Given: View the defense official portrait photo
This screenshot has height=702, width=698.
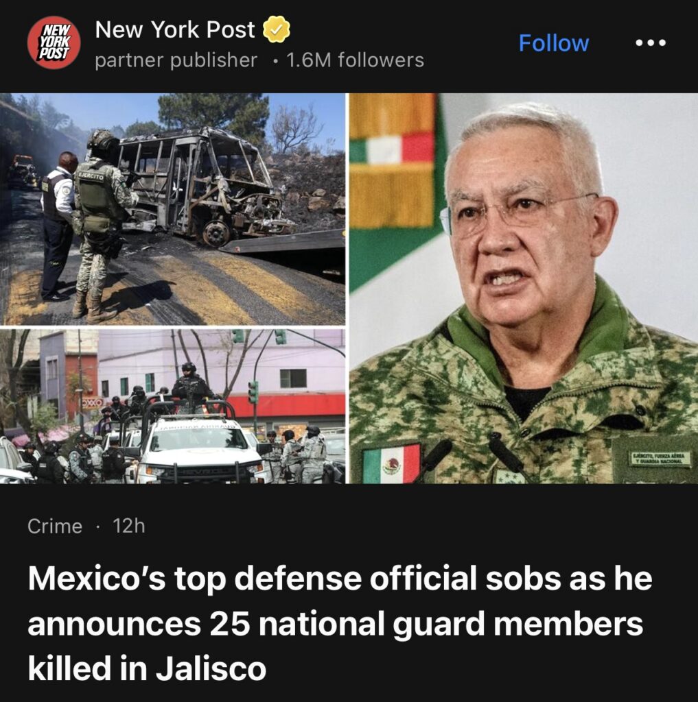Looking at the screenshot, I should tap(524, 289).
